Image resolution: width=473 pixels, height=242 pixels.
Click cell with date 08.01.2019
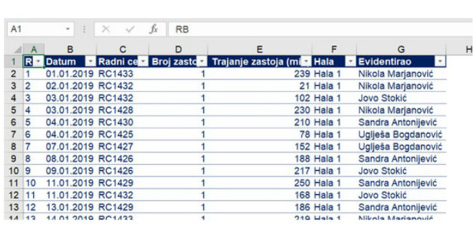pos(69,159)
